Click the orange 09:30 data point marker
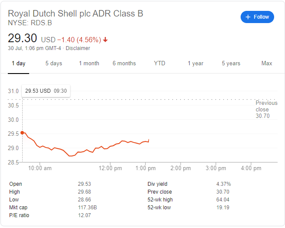Viewport: 285px width, 228px height. point(22,133)
